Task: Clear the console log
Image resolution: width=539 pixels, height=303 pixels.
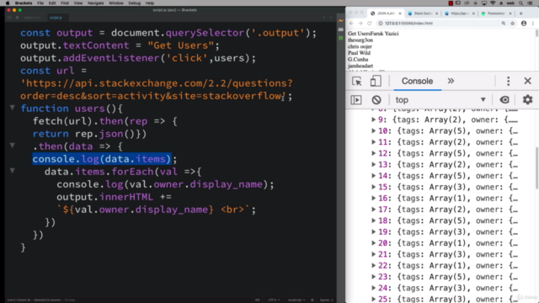Action: tap(376, 99)
